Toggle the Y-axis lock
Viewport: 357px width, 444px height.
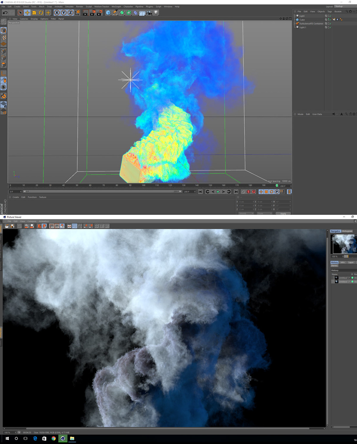[64, 13]
